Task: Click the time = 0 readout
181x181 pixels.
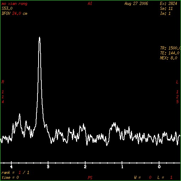Action: coord(10,177)
